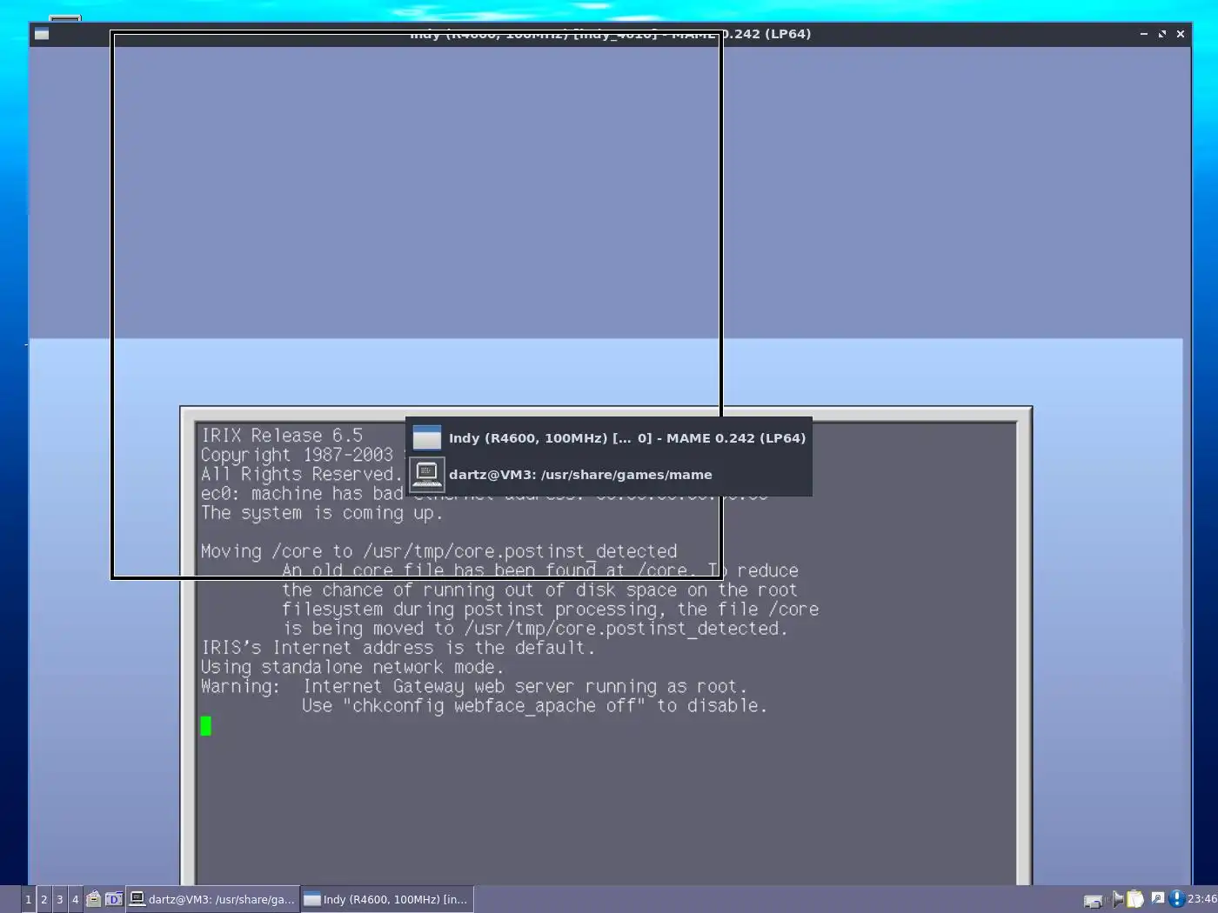This screenshot has height=913, width=1218.
Task: Close the MAME Indy window
Action: click(1181, 34)
